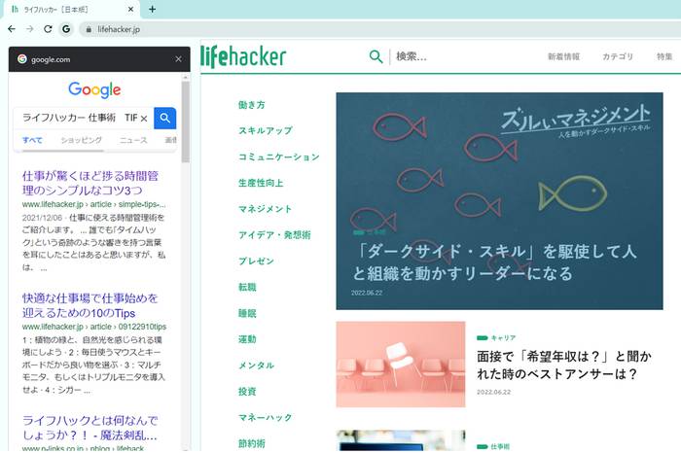The image size is (681, 453).
Task: Open the アイデア・発想術 category link
Action: coord(274,234)
